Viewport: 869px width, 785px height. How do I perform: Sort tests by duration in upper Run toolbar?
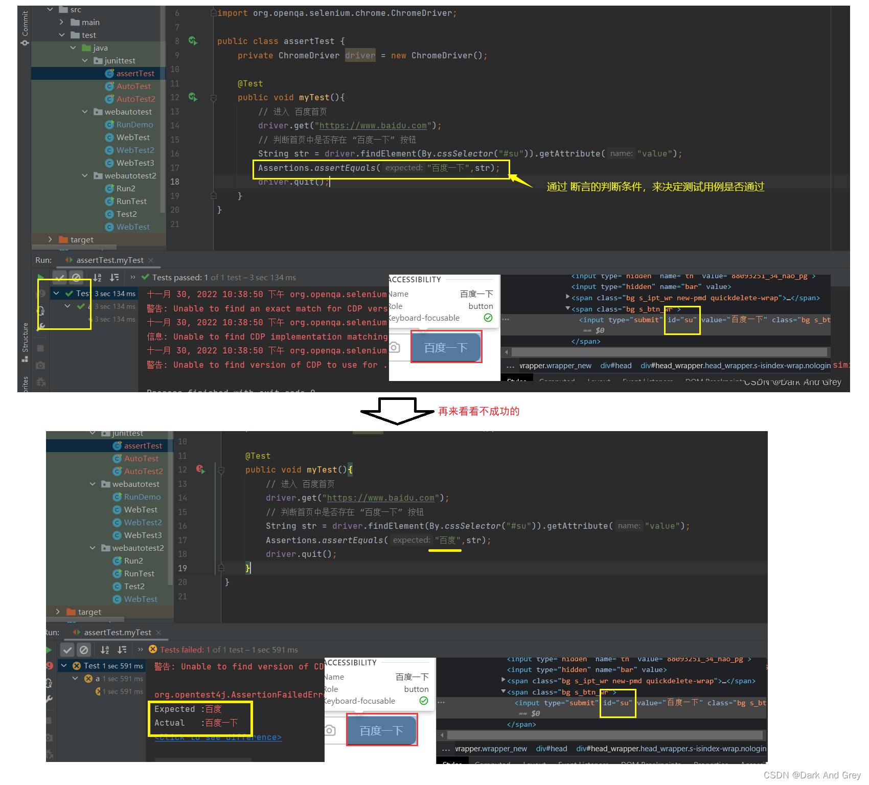115,278
